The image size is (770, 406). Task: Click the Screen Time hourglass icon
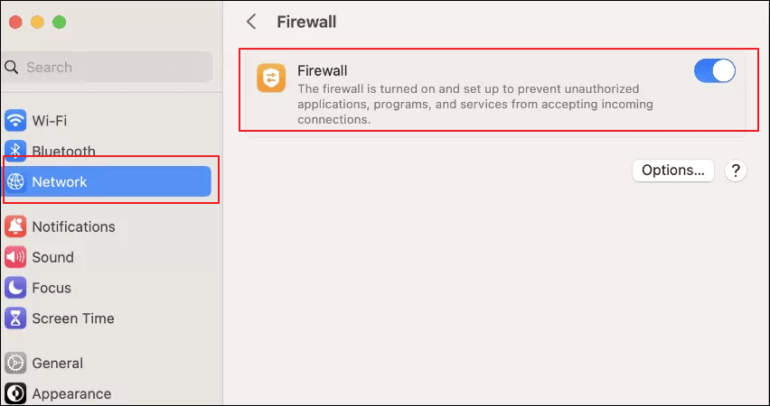click(15, 318)
